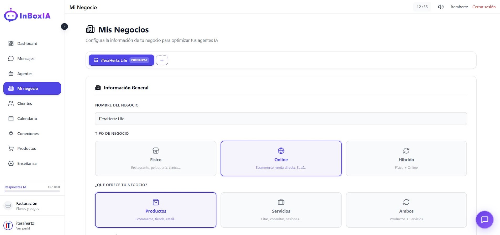Click the Respuestas IA usage progress bar
This screenshot has width=500, height=235.
pyautogui.click(x=32, y=191)
